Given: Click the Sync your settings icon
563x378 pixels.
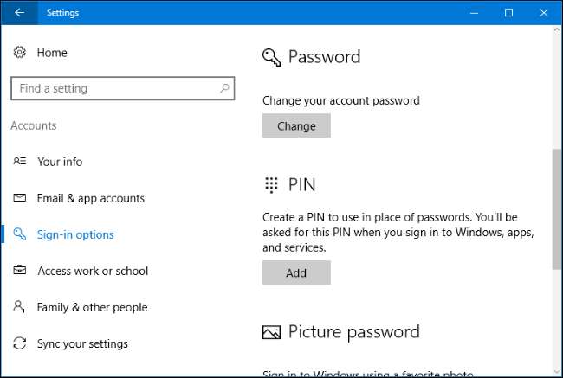Looking at the screenshot, I should point(20,343).
